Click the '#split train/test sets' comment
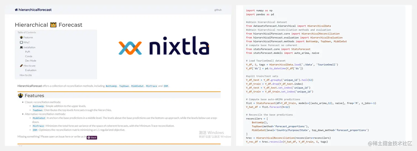 click(x=262, y=76)
